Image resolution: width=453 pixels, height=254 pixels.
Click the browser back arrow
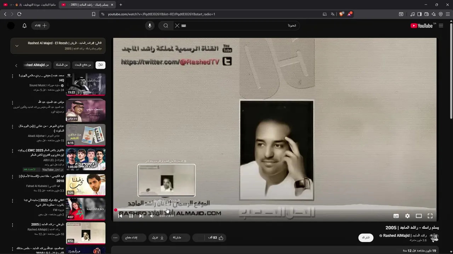click(x=5, y=14)
